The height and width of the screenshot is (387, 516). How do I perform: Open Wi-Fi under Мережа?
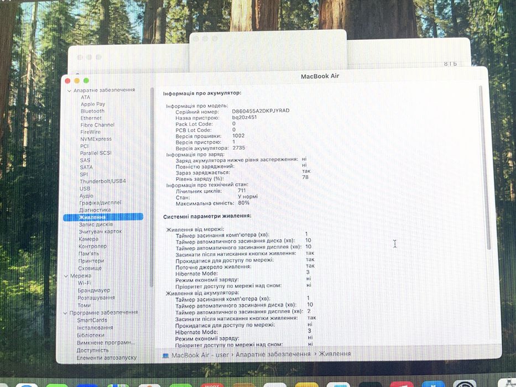click(x=84, y=283)
